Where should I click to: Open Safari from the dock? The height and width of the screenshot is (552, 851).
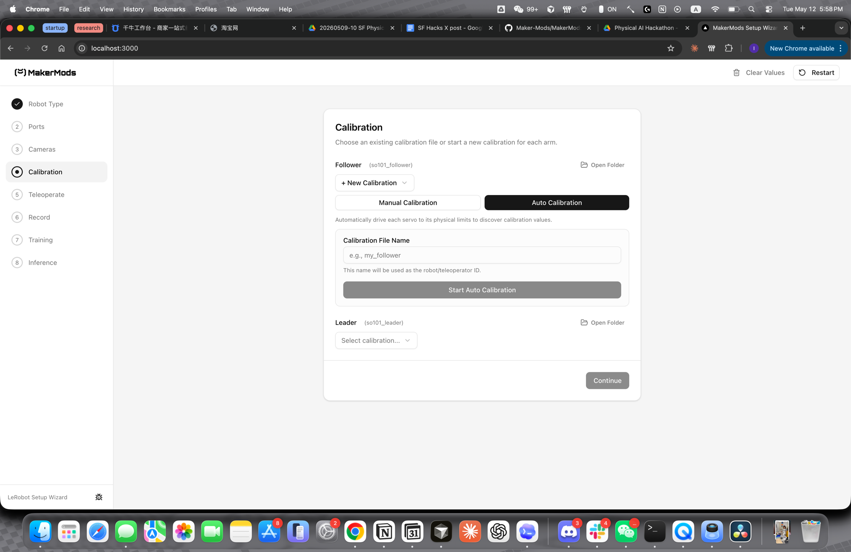[97, 532]
